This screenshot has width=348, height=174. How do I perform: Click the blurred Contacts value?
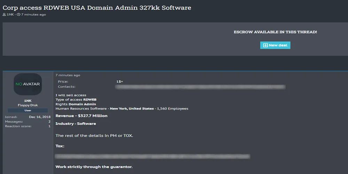(200, 87)
